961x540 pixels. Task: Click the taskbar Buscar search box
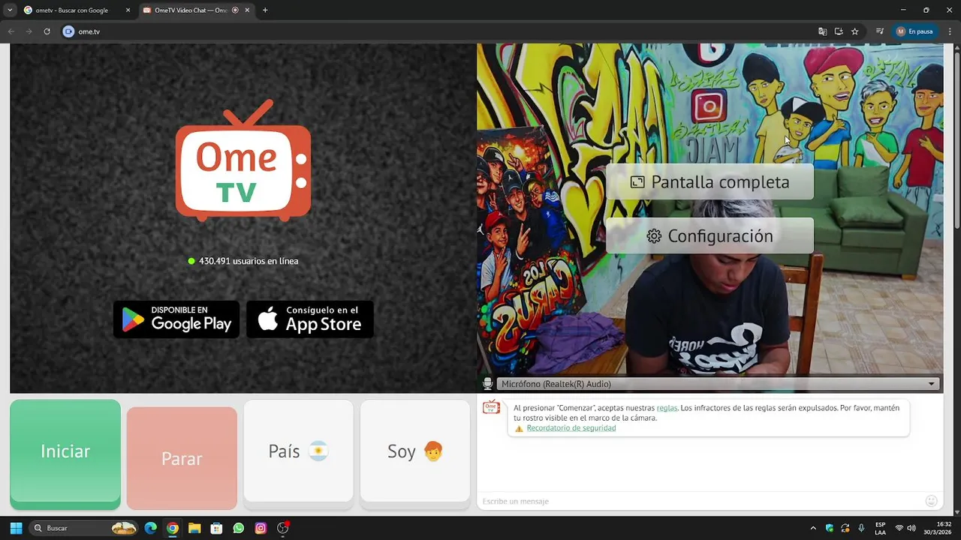(84, 528)
